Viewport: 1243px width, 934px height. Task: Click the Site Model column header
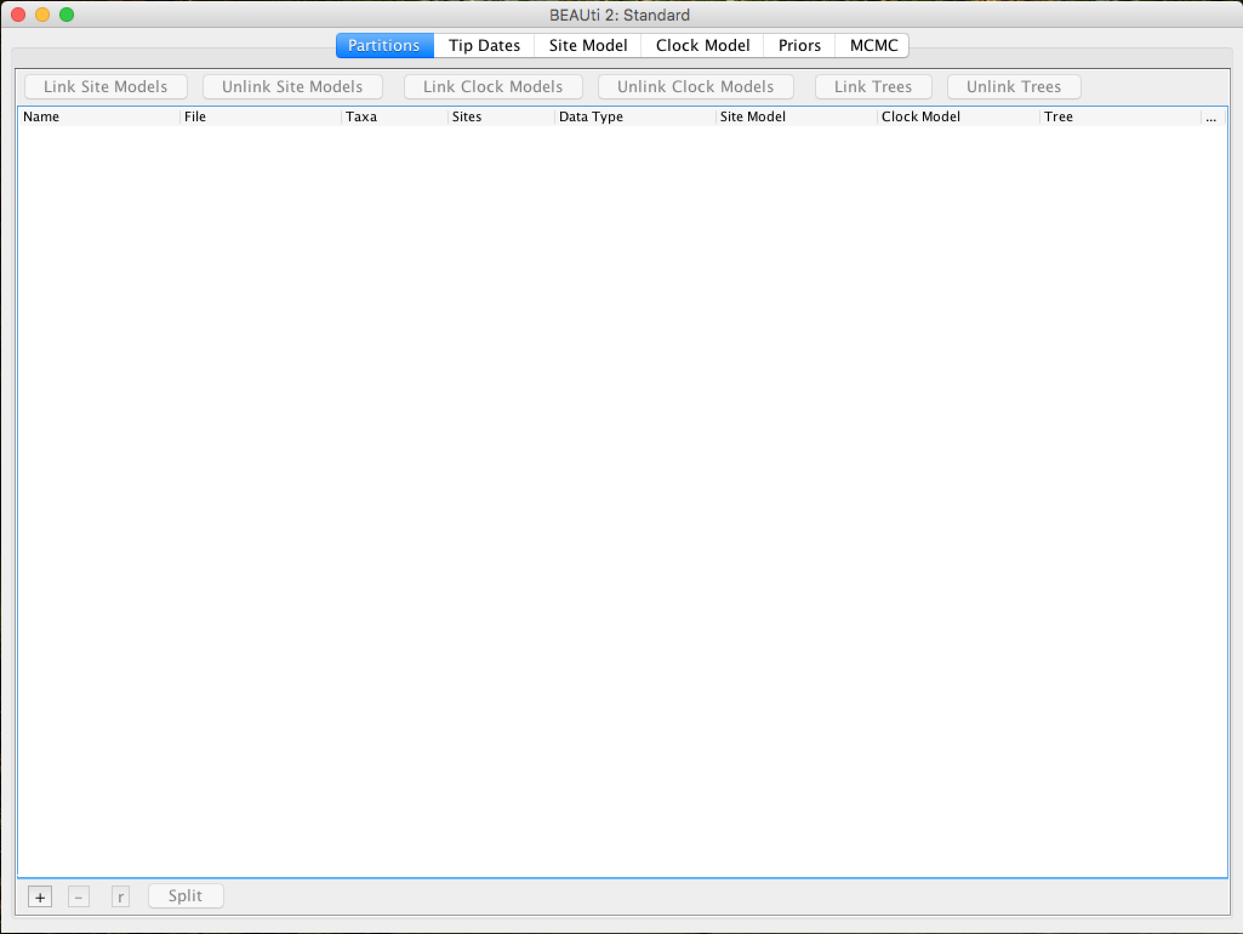pos(797,116)
